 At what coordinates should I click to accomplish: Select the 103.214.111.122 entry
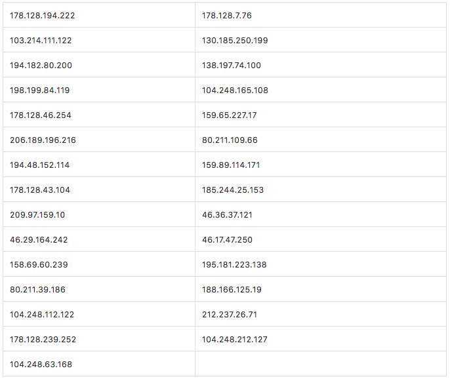click(99, 40)
